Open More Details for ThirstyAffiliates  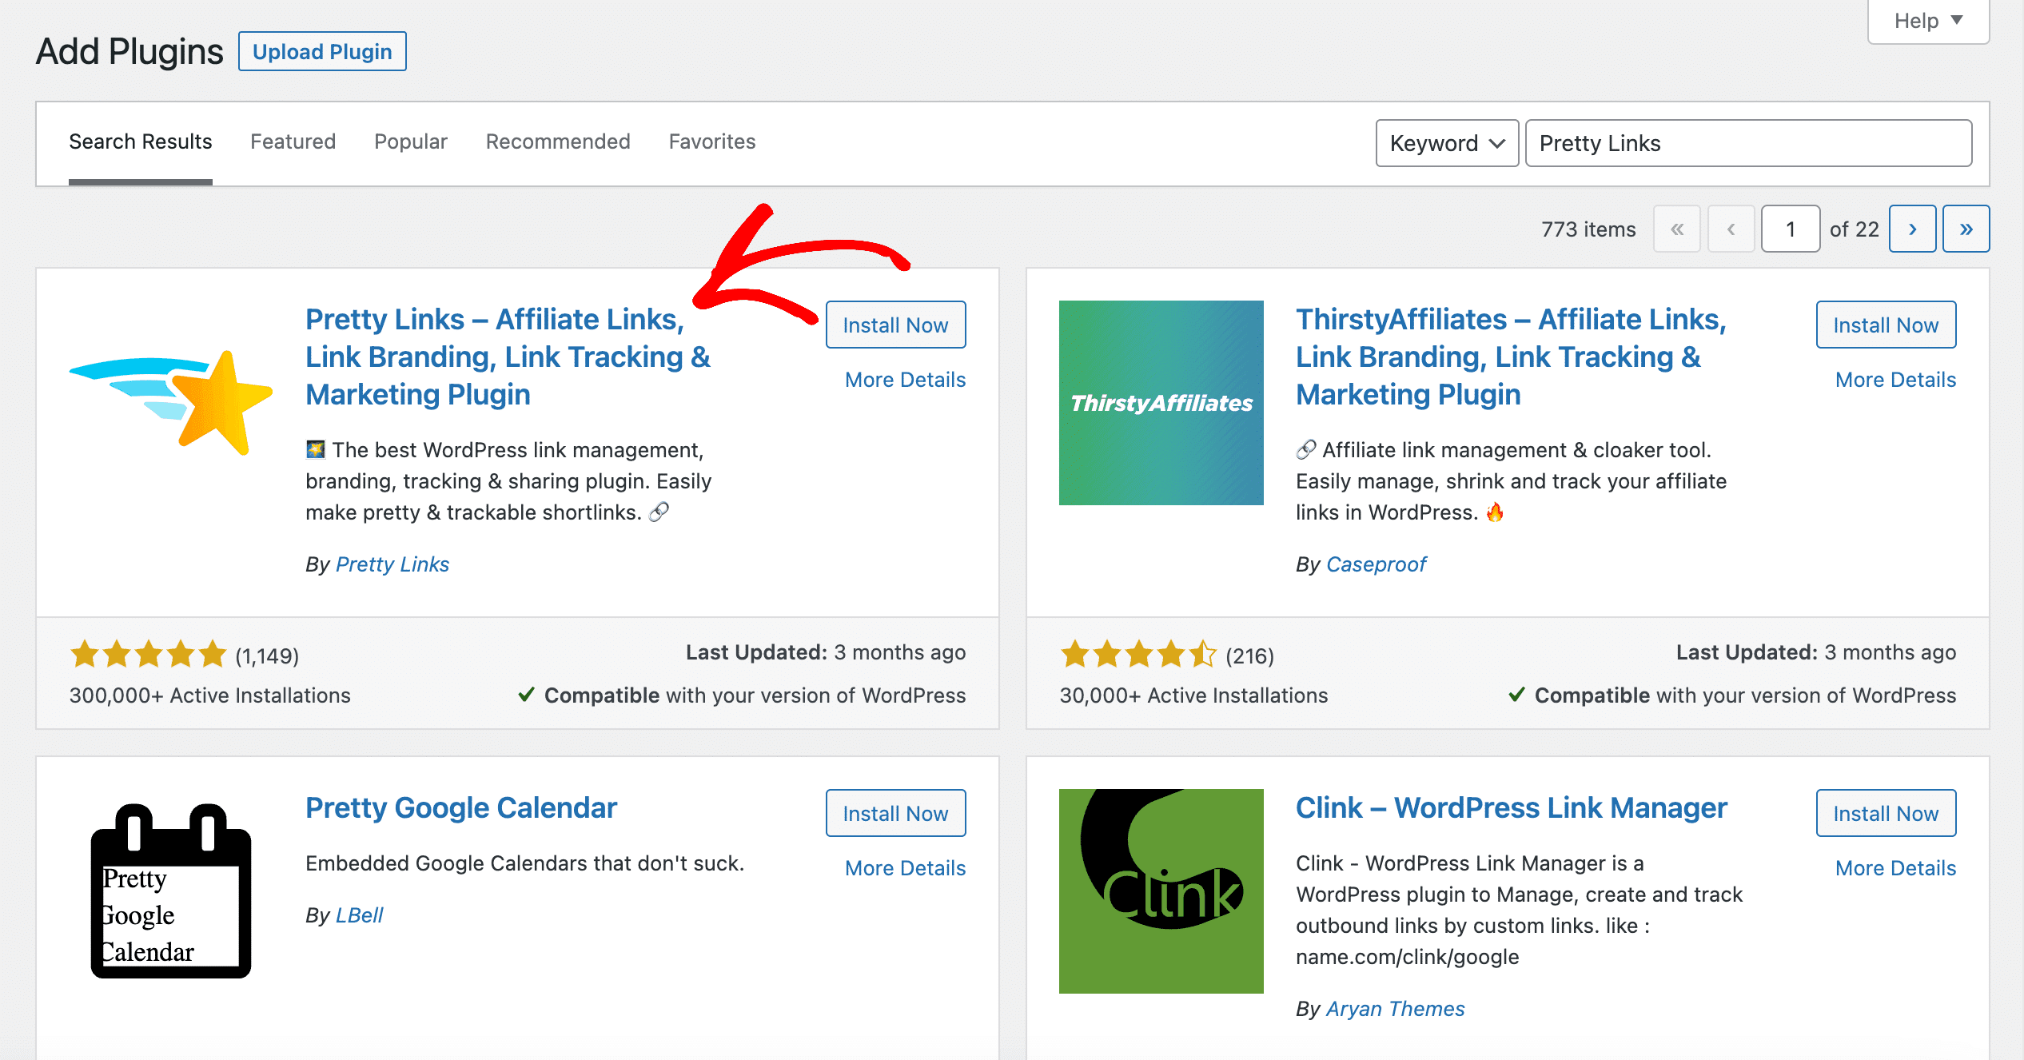point(1895,380)
